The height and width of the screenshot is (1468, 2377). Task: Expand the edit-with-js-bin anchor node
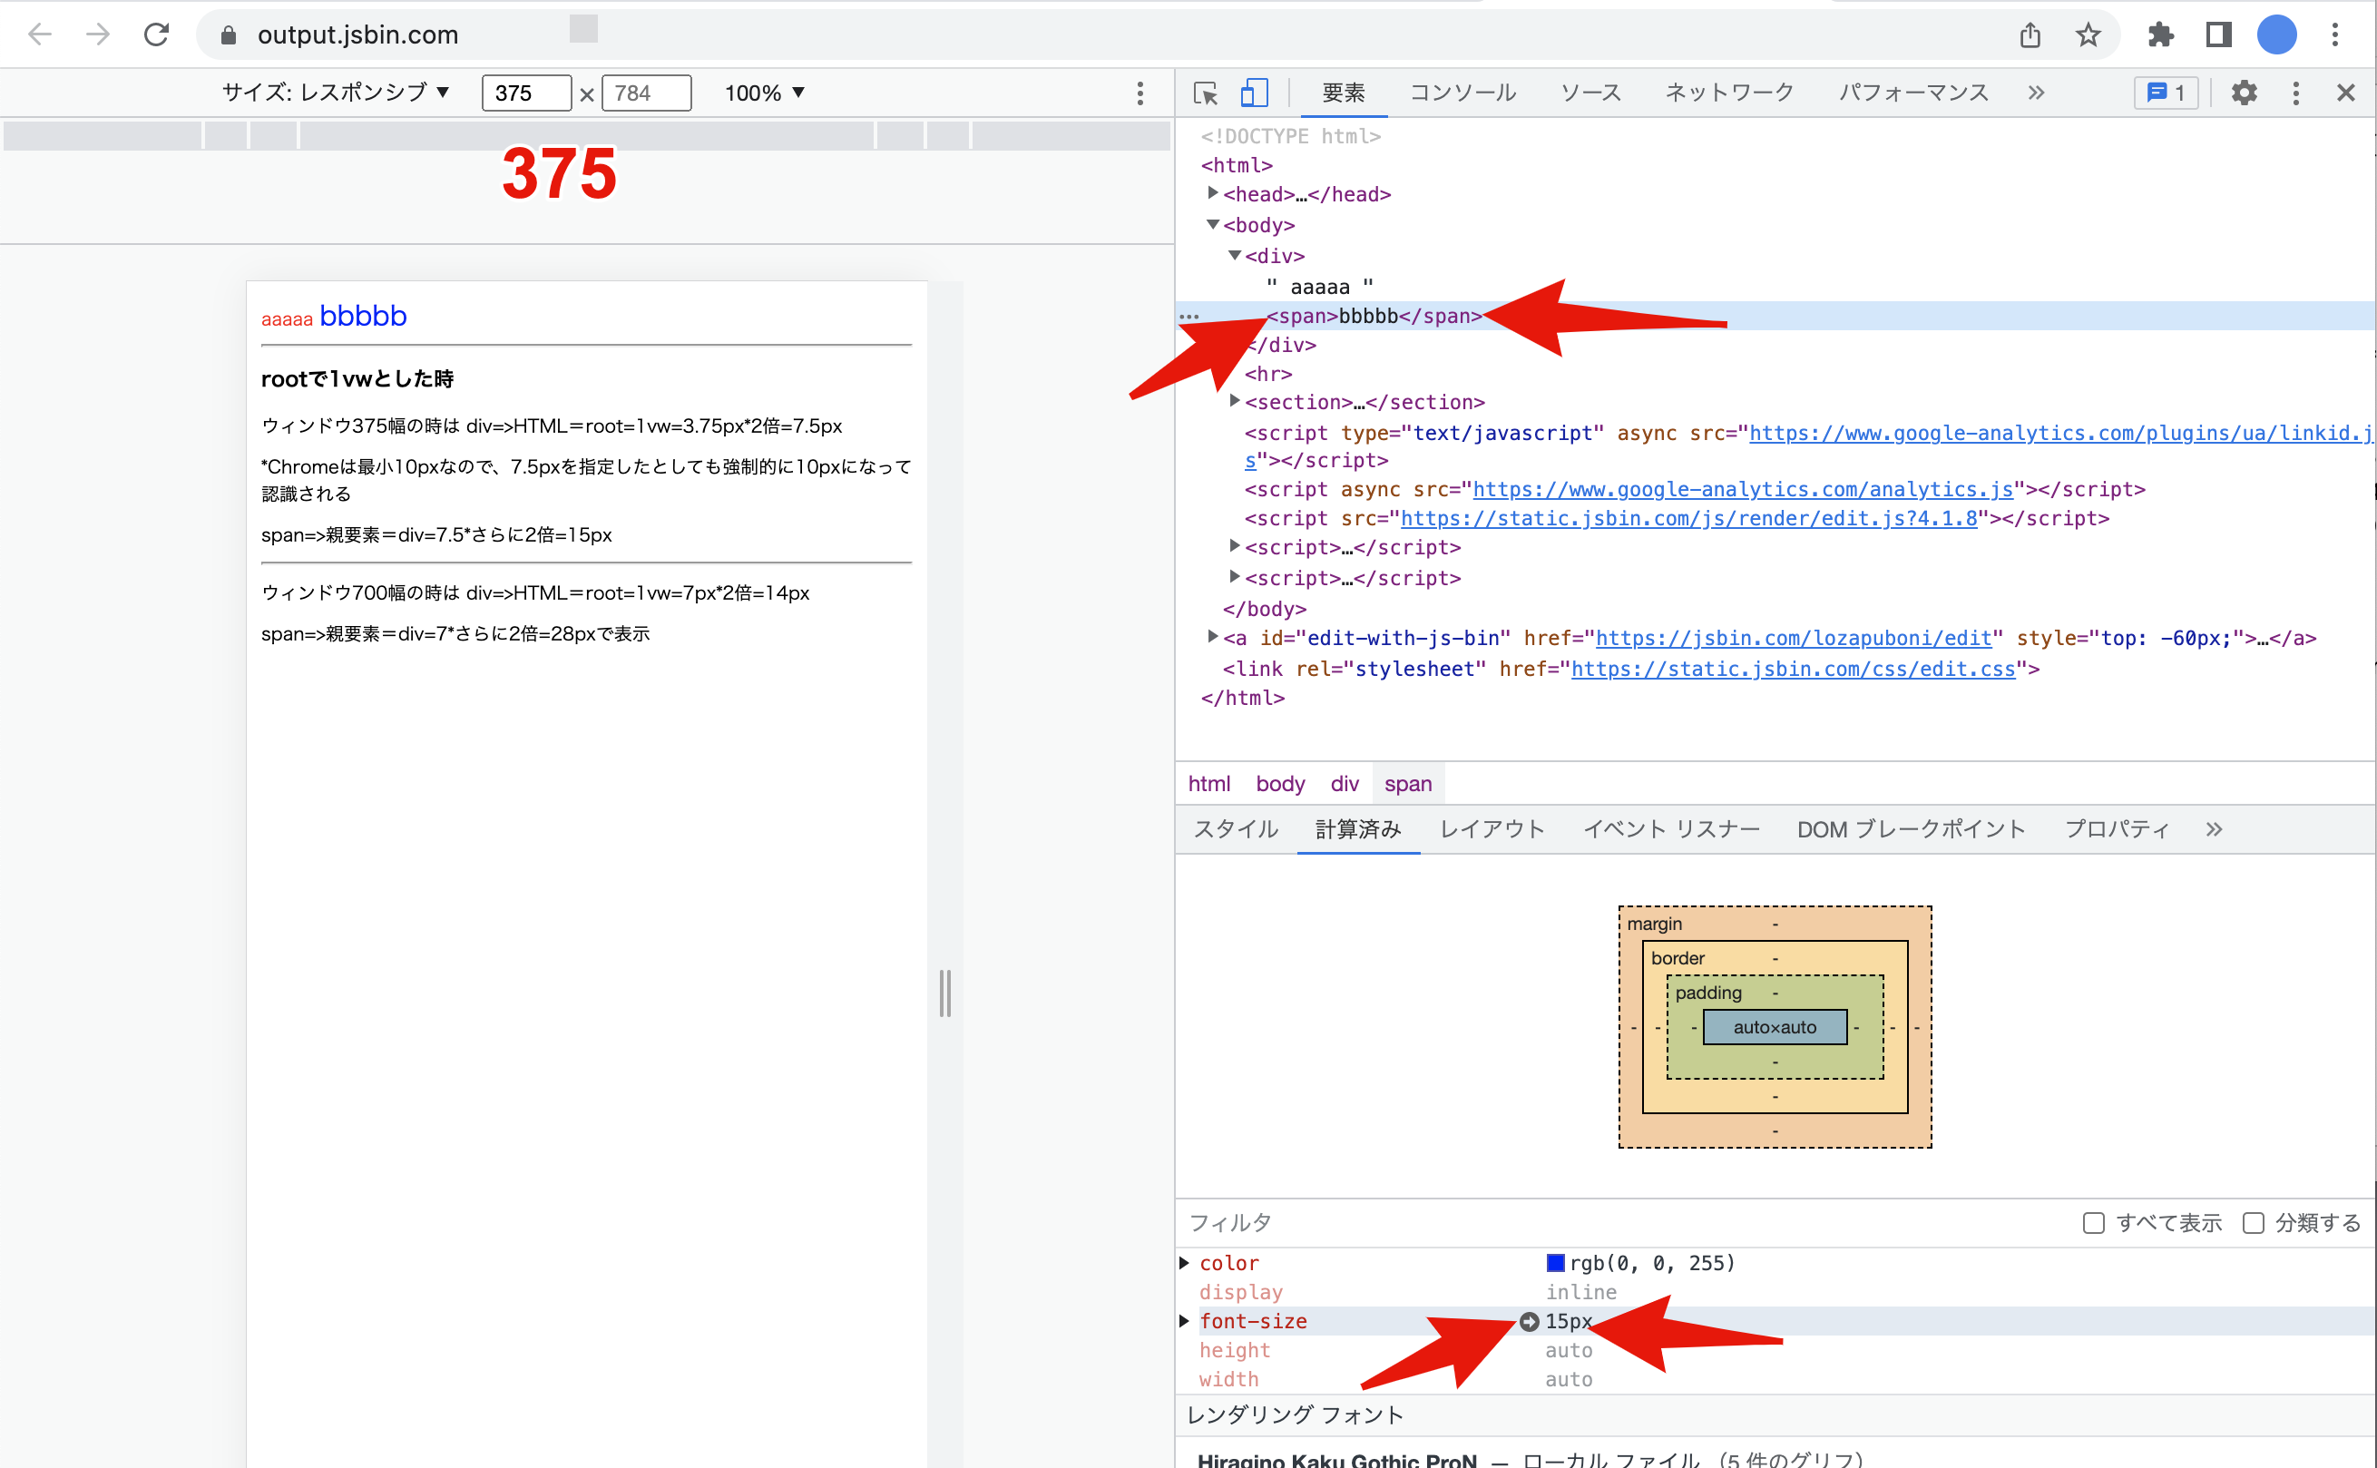[x=1212, y=637]
